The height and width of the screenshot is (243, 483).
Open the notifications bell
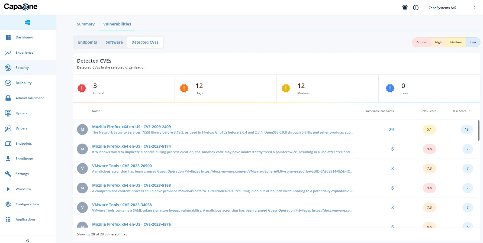(405, 8)
